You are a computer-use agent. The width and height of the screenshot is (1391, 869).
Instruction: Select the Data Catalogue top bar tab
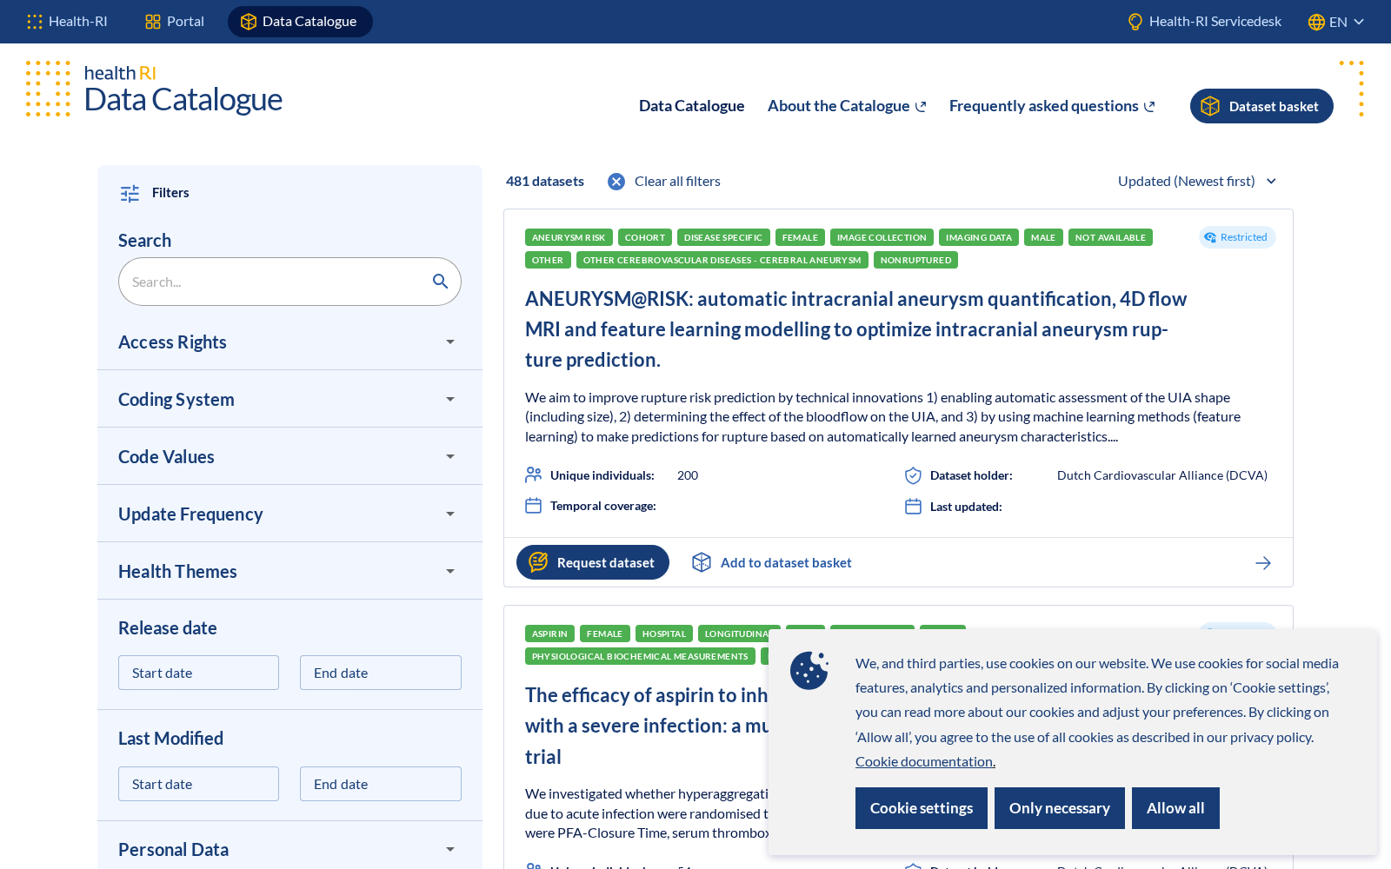(x=300, y=22)
